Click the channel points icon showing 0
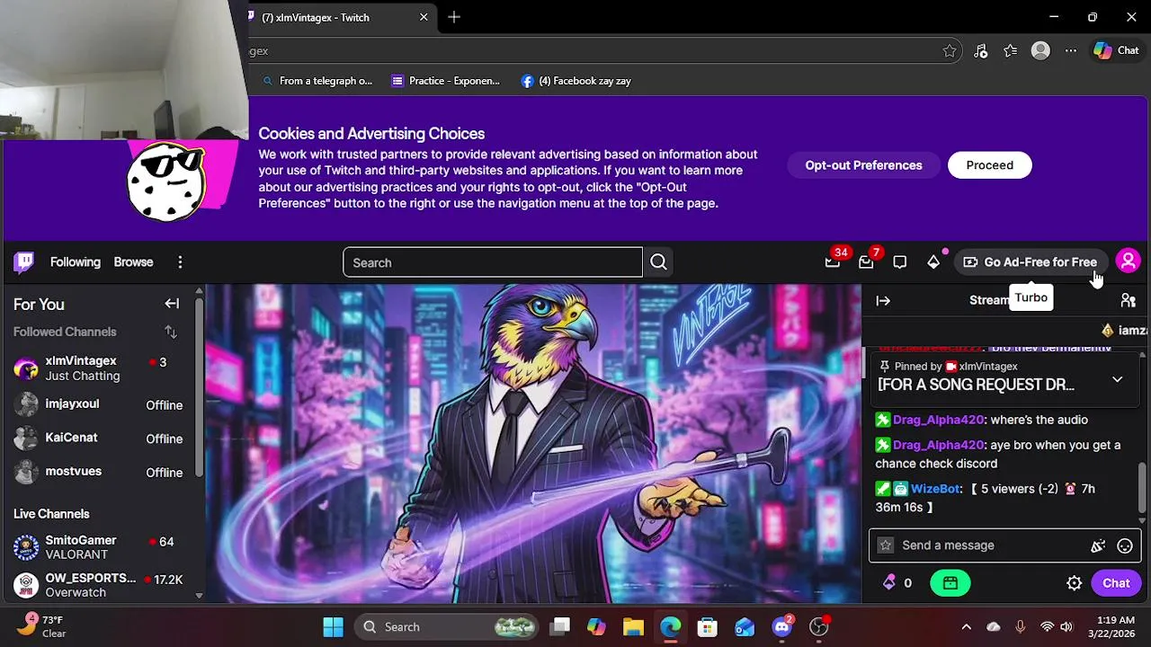Image resolution: width=1151 pixels, height=647 pixels. click(x=898, y=583)
